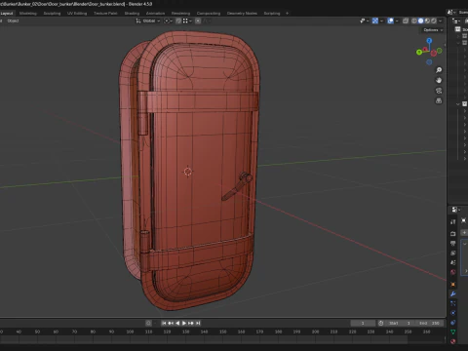Screen dimensions: 468x351
Task: Switch to the Scripting workspace tab
Action: click(x=272, y=14)
